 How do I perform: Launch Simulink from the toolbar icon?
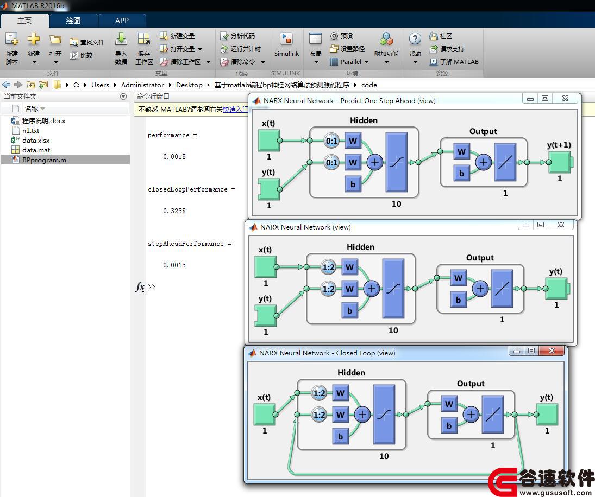[x=286, y=39]
